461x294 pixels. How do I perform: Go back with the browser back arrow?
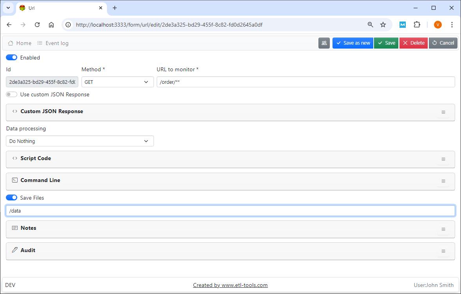click(9, 25)
